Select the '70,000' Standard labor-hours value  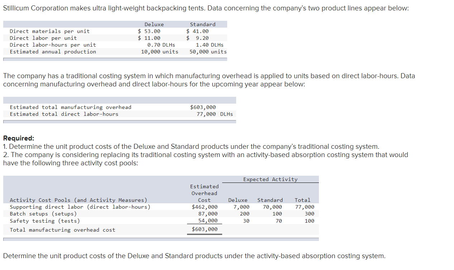tap(272, 207)
